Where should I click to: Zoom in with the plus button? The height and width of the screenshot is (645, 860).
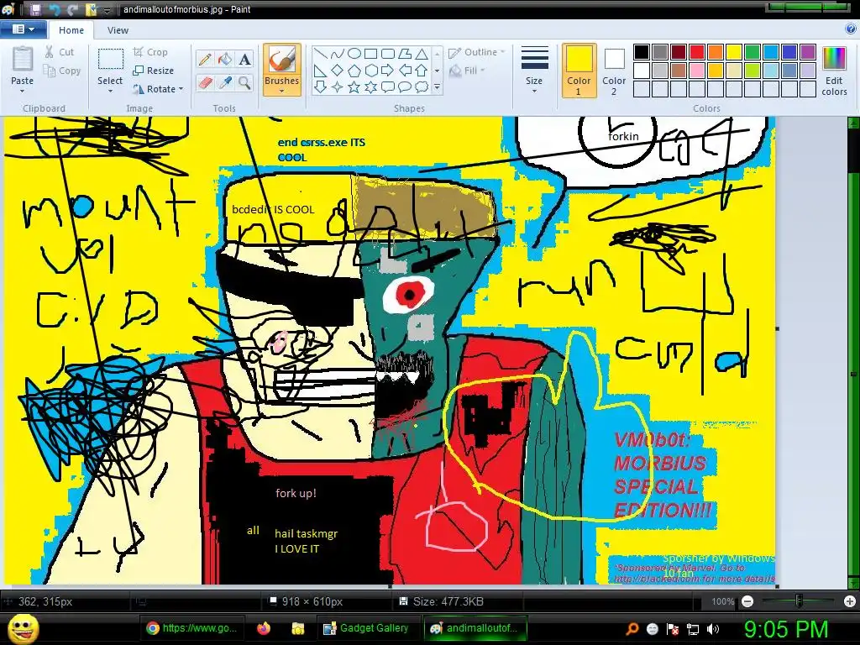point(850,601)
